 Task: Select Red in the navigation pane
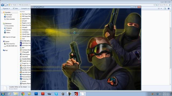6,50
